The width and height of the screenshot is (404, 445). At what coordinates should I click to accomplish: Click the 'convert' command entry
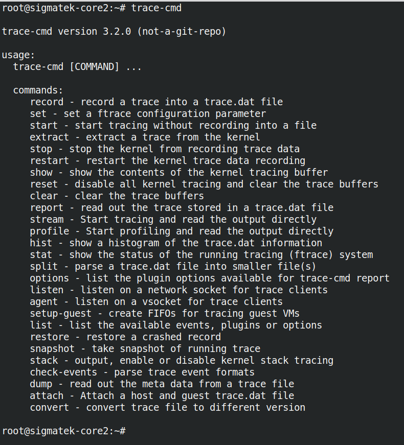50,407
